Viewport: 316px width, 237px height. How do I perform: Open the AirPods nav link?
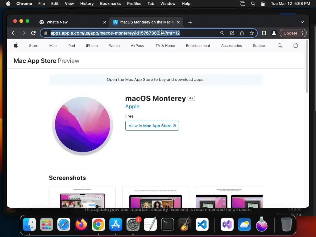(137, 46)
